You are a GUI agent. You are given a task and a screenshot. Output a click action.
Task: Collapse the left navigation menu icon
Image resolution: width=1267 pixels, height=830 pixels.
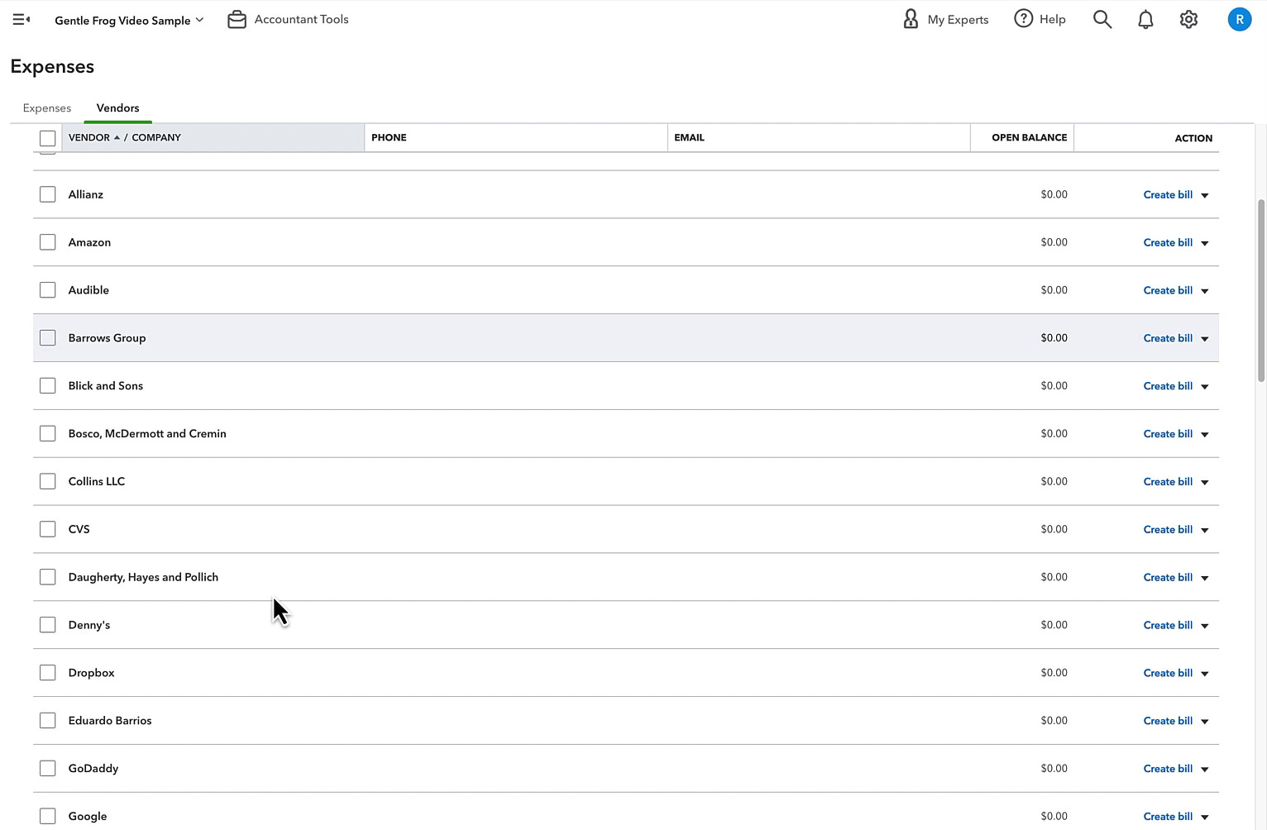tap(22, 19)
